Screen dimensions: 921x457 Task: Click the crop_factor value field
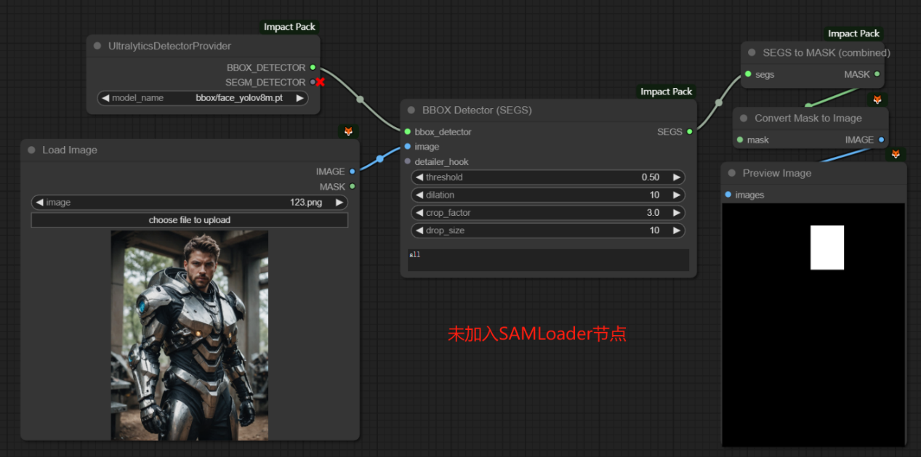[548, 213]
